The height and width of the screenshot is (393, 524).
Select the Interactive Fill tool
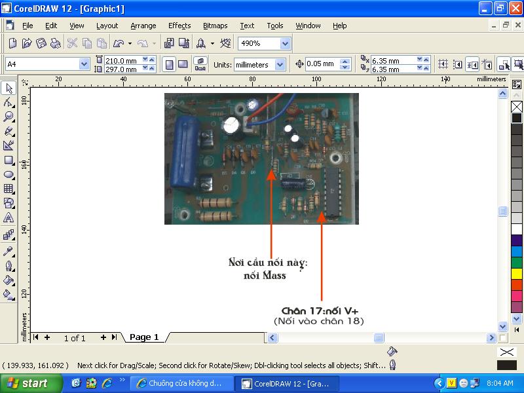click(9, 294)
